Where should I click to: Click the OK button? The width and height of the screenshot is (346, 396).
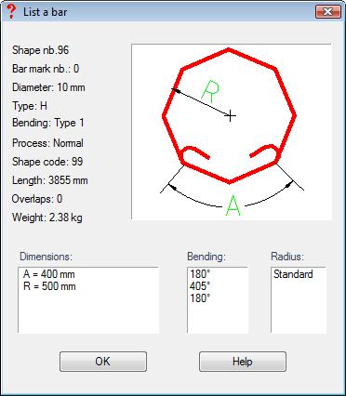[x=103, y=362]
